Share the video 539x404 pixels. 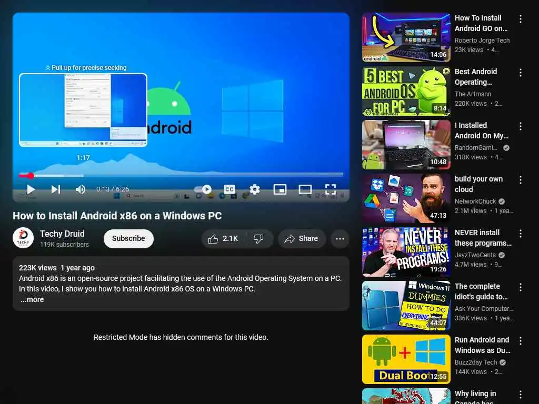coord(302,238)
